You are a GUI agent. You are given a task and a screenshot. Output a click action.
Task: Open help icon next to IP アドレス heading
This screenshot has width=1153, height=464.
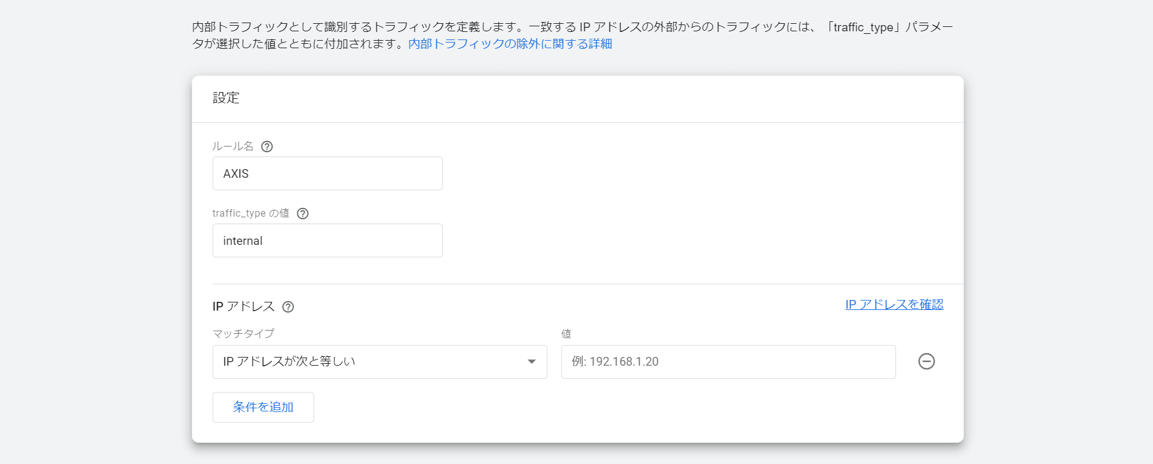click(x=288, y=307)
